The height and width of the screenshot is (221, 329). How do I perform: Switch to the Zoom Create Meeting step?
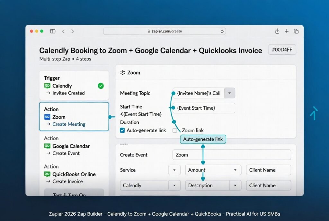[74, 117]
